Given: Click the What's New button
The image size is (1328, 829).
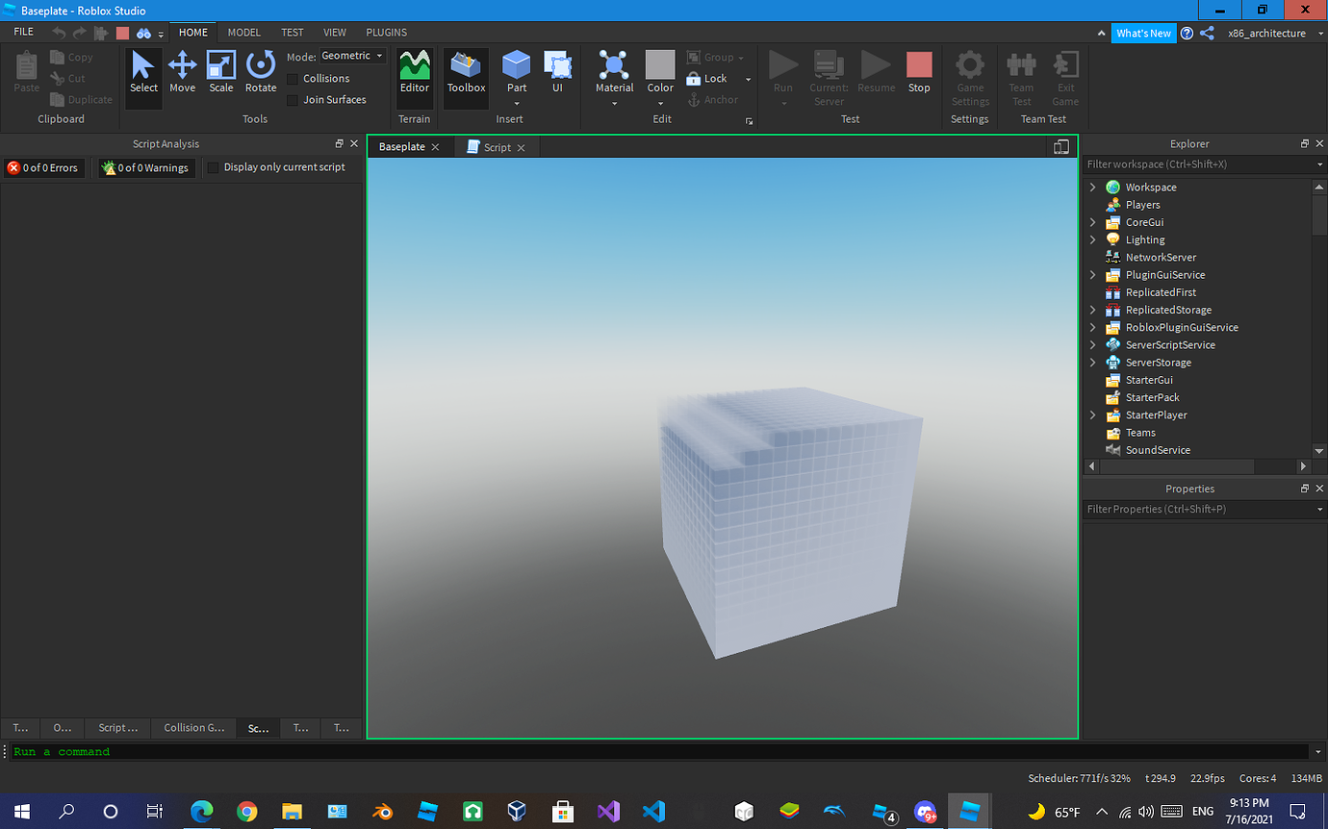Looking at the screenshot, I should tap(1143, 32).
